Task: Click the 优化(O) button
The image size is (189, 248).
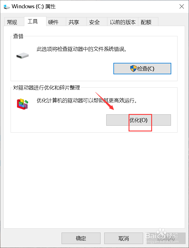Action: click(x=138, y=120)
